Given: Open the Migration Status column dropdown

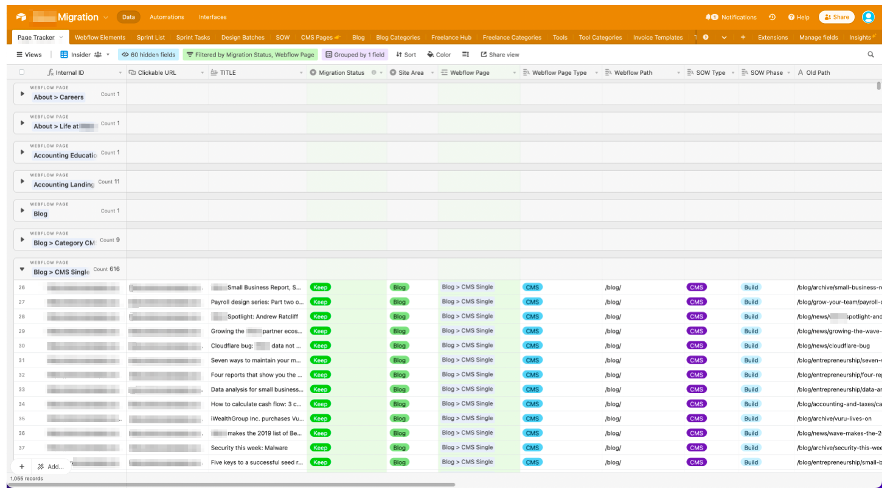Looking at the screenshot, I should click(381, 73).
